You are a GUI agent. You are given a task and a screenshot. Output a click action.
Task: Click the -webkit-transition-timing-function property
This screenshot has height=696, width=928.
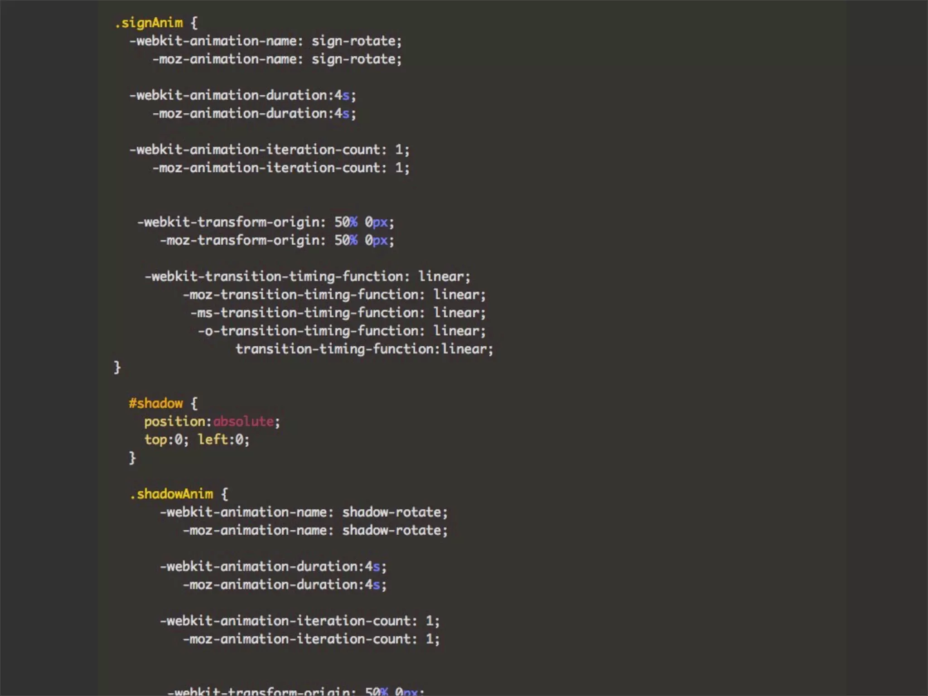276,276
